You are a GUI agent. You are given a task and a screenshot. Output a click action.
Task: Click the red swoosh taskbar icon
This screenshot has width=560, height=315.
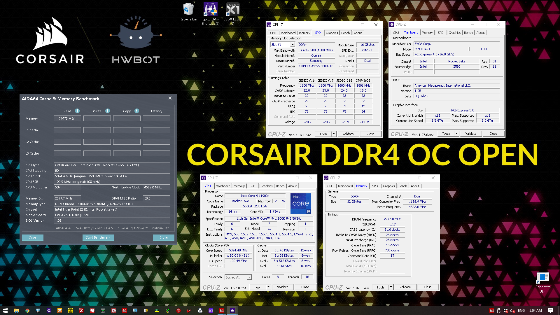pyautogui.click(x=189, y=311)
